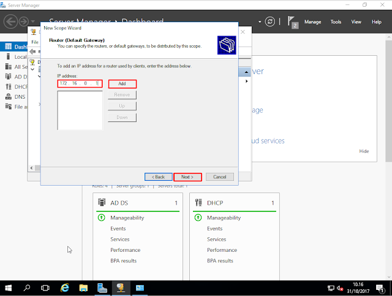Open AD DS BPA results
Viewport: 392px width, 296px height.
pos(124,261)
